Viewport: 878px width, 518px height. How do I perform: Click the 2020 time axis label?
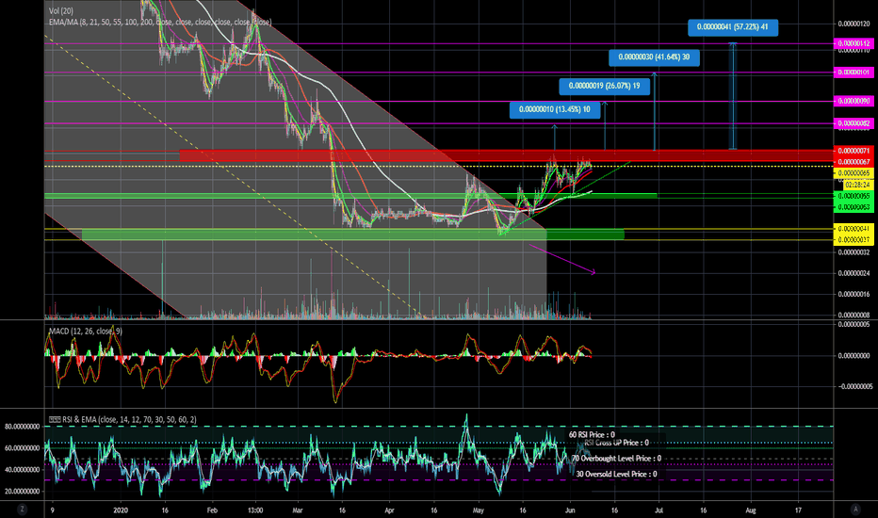click(121, 510)
